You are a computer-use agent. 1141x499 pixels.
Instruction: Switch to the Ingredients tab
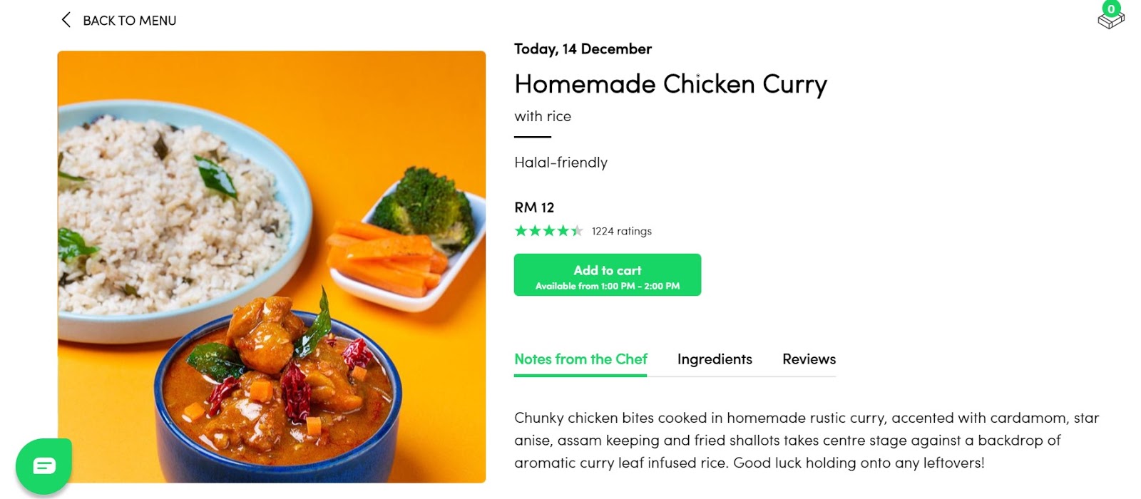click(x=715, y=359)
